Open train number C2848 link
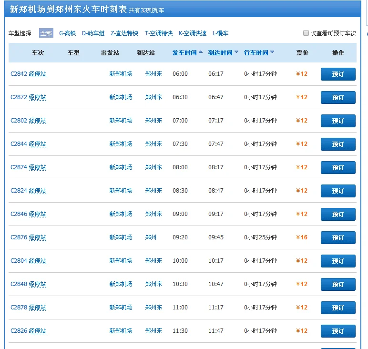The width and height of the screenshot is (368, 349). [19, 284]
